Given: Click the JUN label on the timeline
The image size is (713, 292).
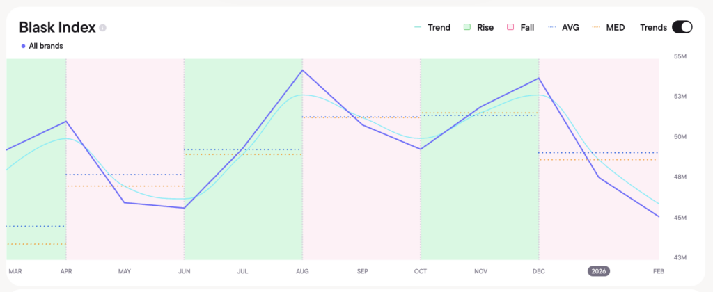Looking at the screenshot, I should [x=185, y=271].
